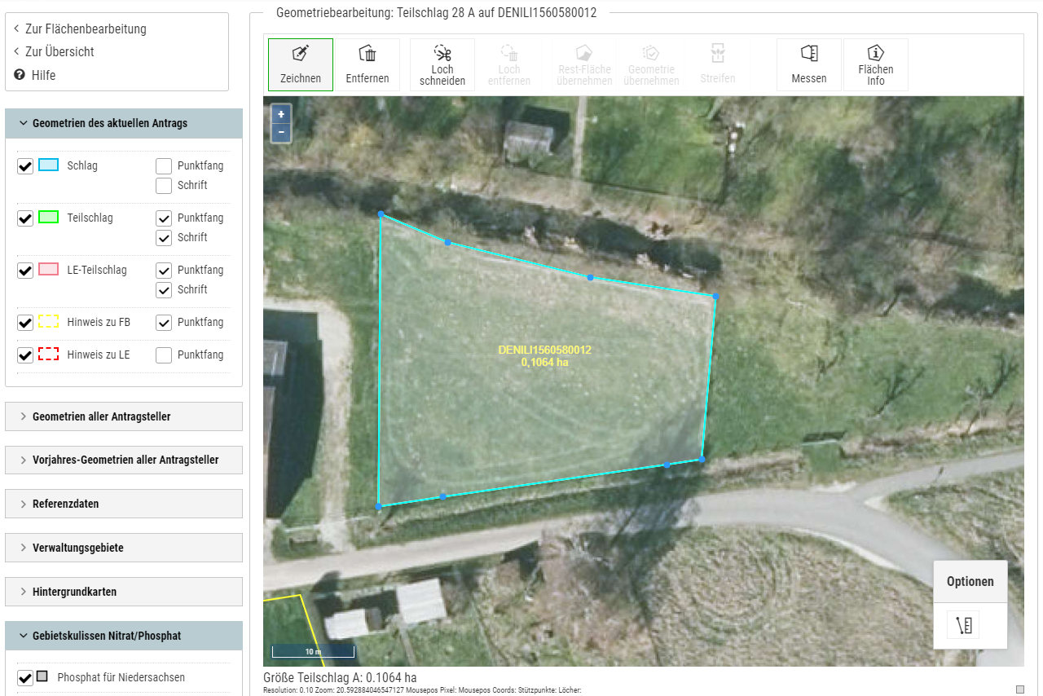
Task: Enable Punktfang for Hinweis zu LE
Action: point(164,355)
